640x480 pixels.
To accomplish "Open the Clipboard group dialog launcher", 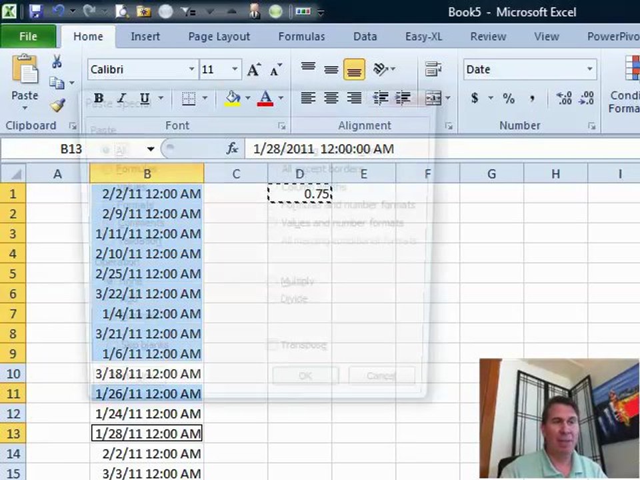I will pos(73,126).
